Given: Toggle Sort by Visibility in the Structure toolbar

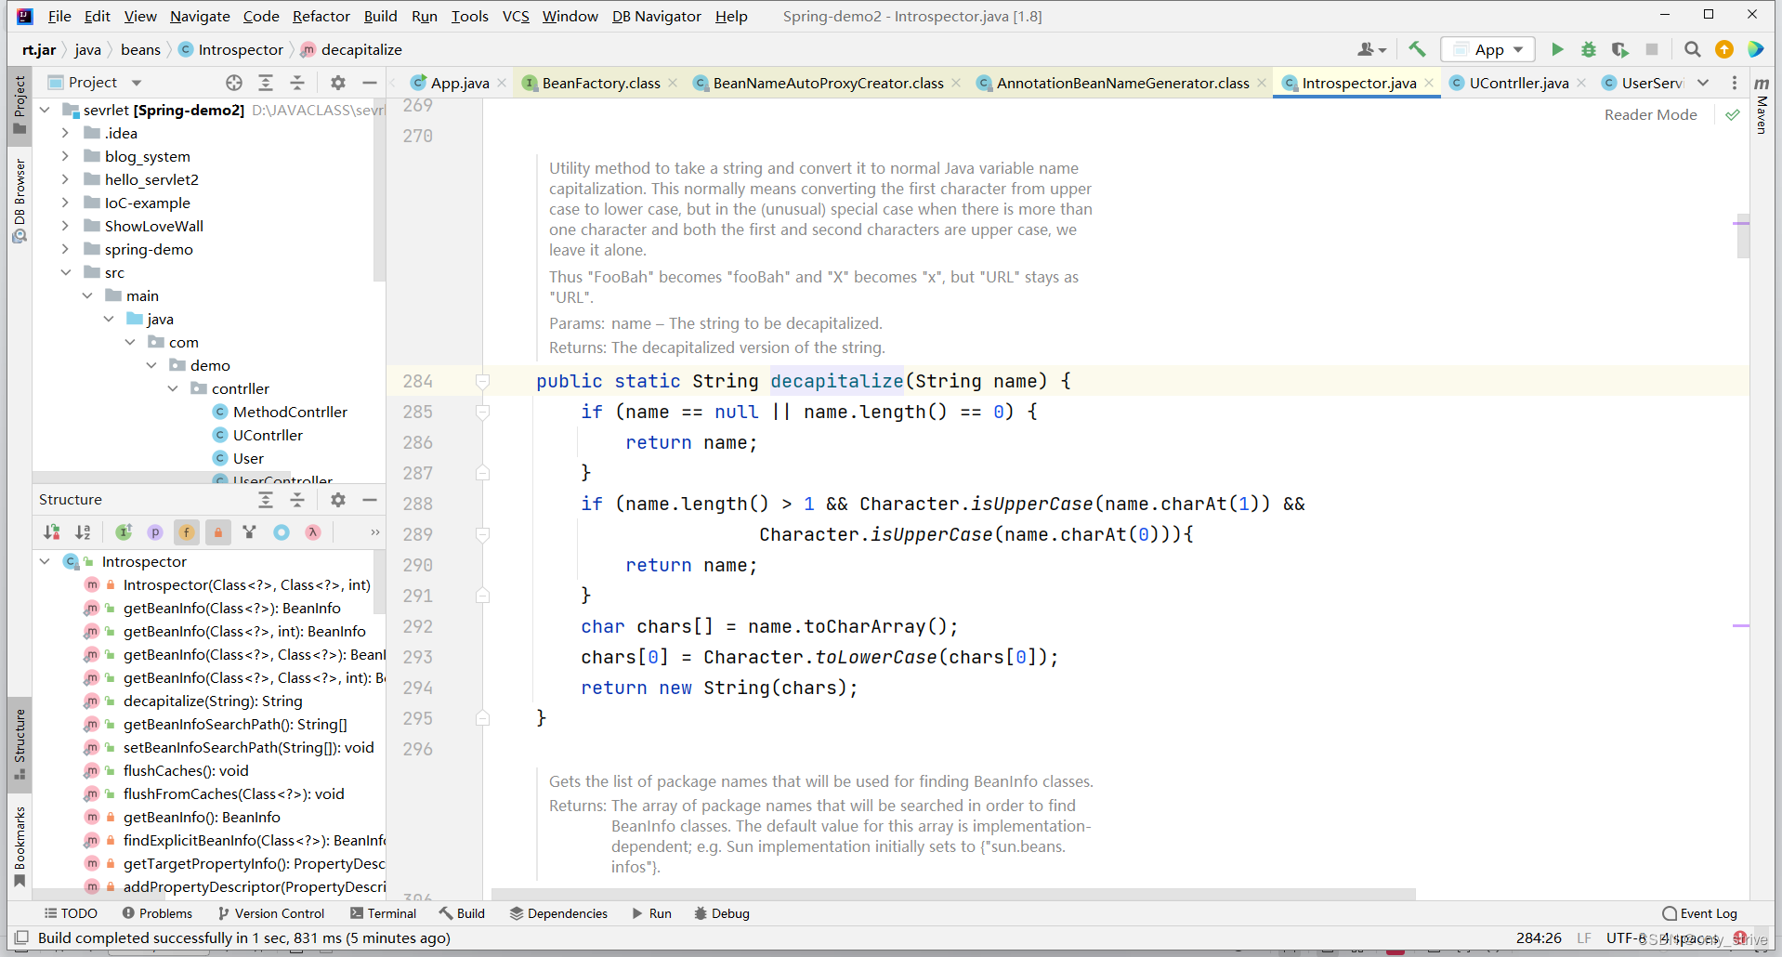Looking at the screenshot, I should [x=52, y=532].
